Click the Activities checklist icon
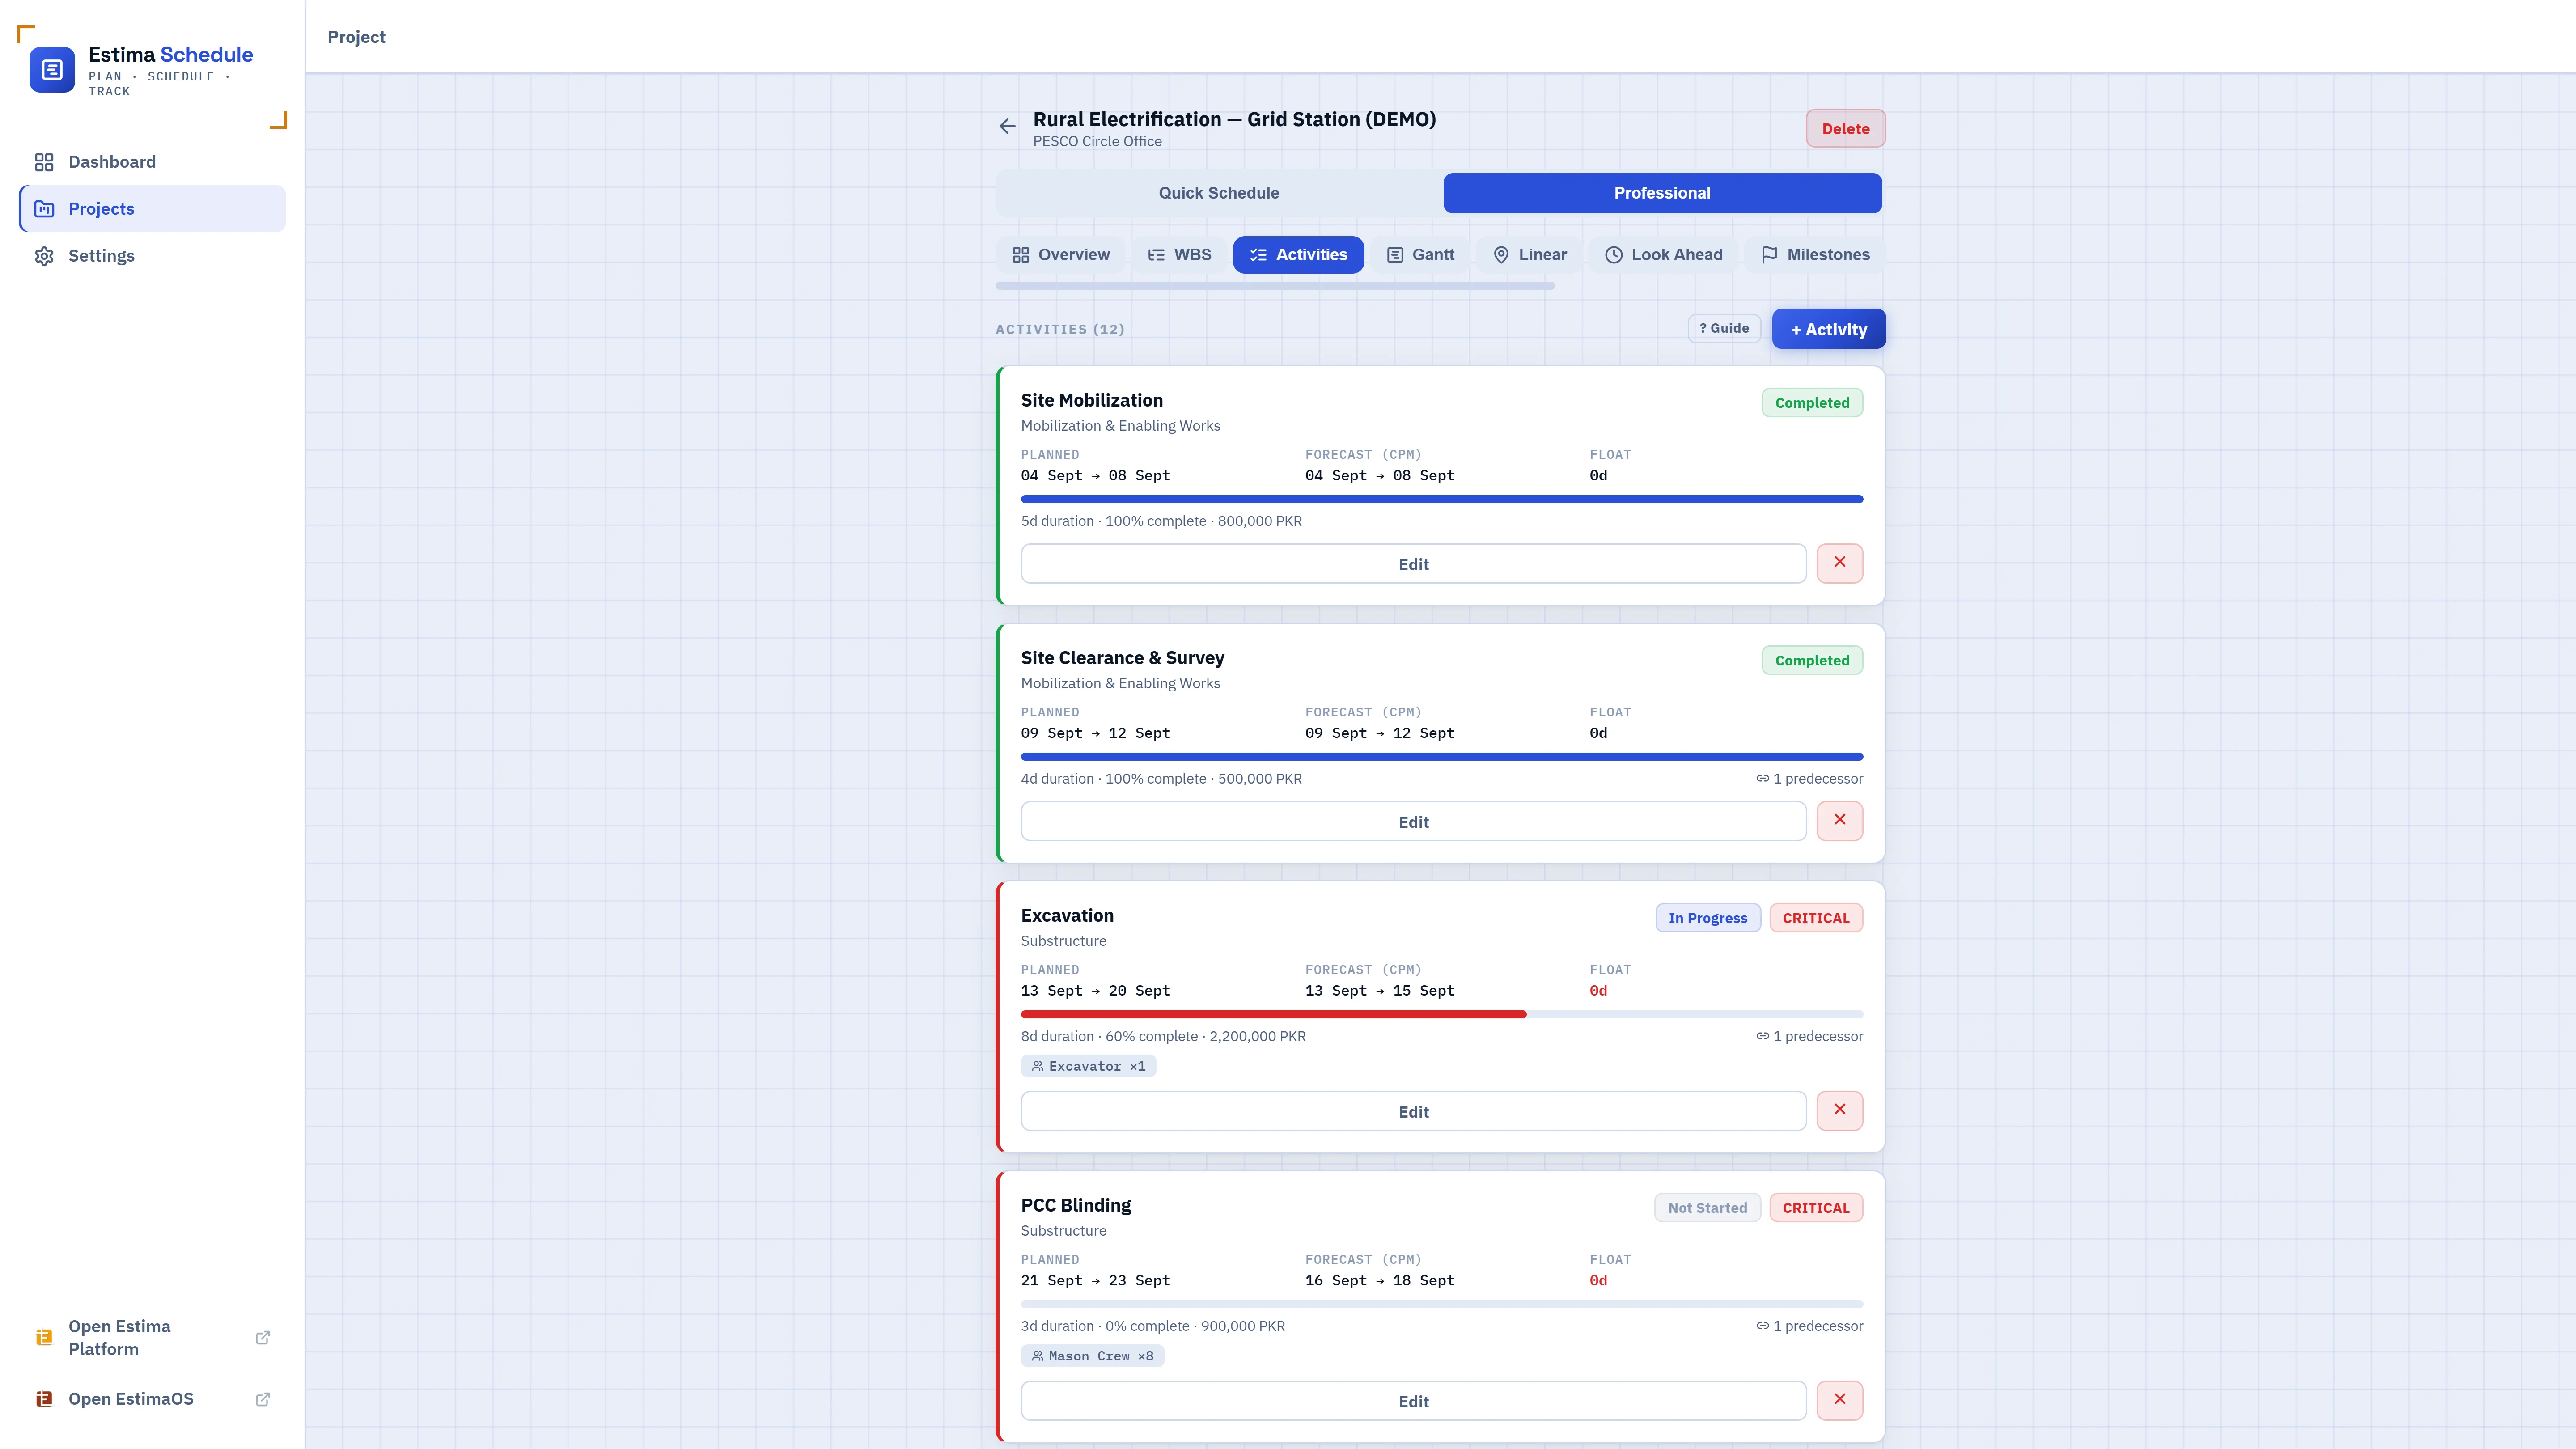Viewport: 2576px width, 1449px height. (1258, 255)
